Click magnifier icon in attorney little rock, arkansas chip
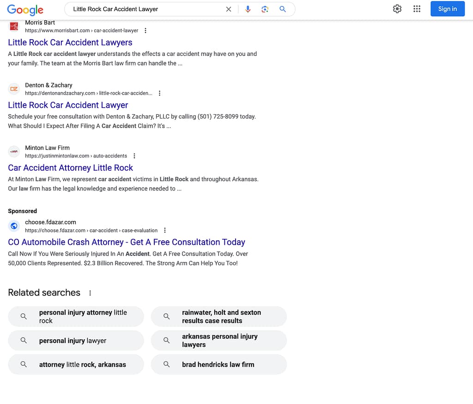The height and width of the screenshot is (404, 473). point(24,364)
